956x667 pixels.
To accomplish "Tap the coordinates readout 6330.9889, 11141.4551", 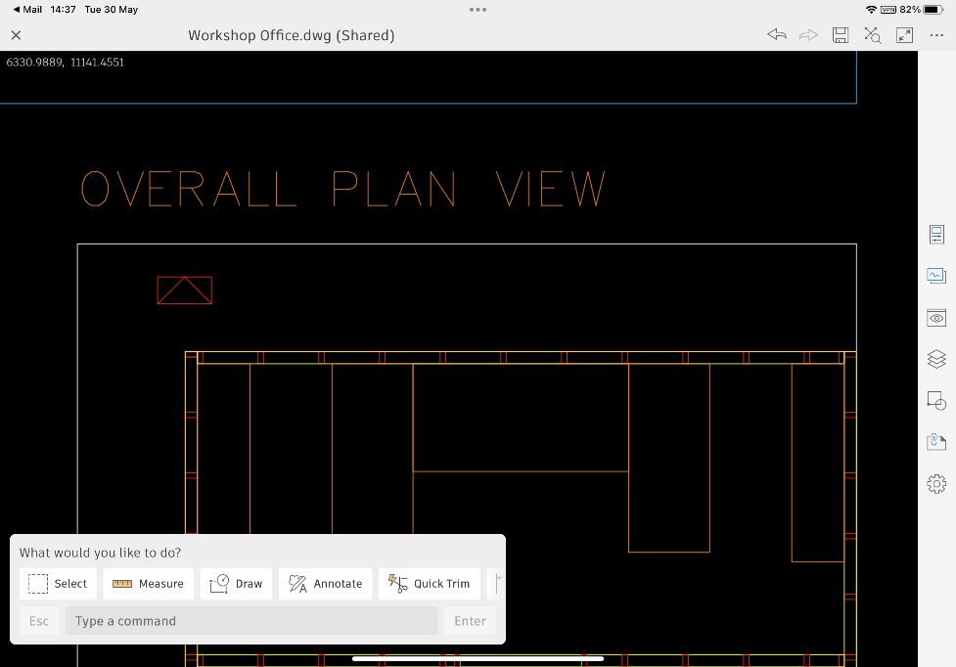I will pyautogui.click(x=66, y=63).
